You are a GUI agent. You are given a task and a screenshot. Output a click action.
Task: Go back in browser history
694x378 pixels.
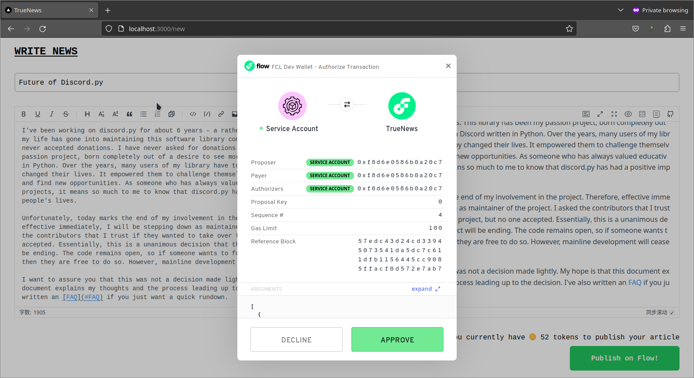tap(11, 29)
